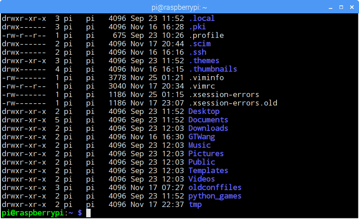Click the pi@raspberrypi title bar text
Image resolution: width=359 pixels, height=219 pixels.
click(x=179, y=7)
